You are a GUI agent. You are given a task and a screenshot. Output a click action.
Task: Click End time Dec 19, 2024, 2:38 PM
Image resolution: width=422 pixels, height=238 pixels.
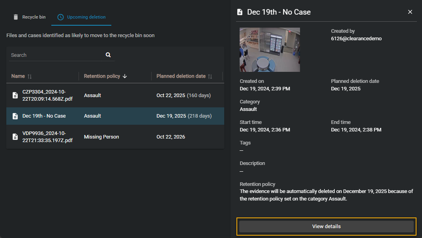coord(356,129)
